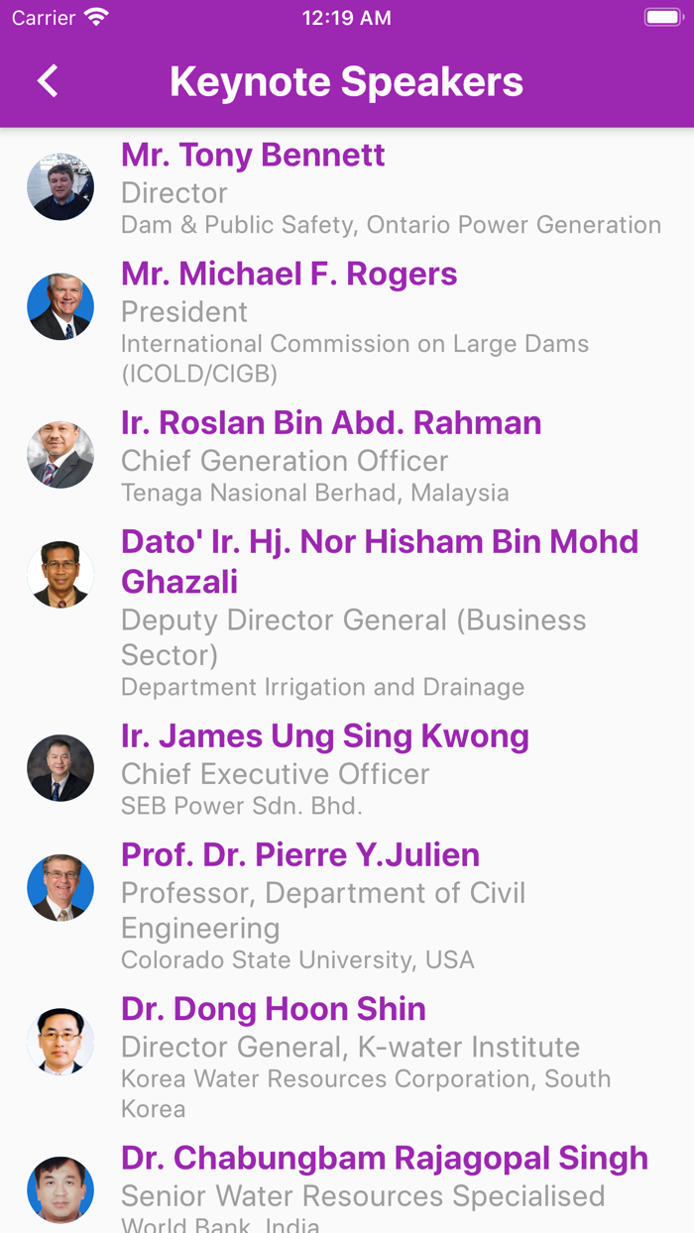Select Dr. Chabungbam Rajagopal Singh name
Image resolution: width=694 pixels, height=1233 pixels.
point(385,1159)
